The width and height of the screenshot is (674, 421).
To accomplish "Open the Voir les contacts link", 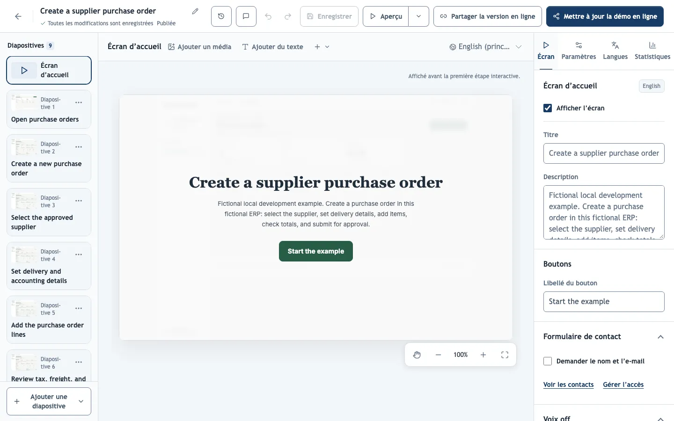I will click(x=568, y=385).
